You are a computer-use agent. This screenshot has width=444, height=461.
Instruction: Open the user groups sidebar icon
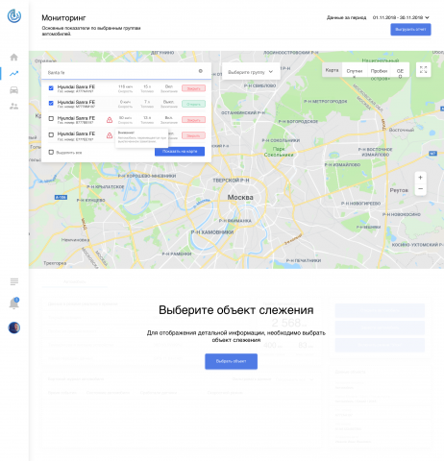click(x=13, y=107)
